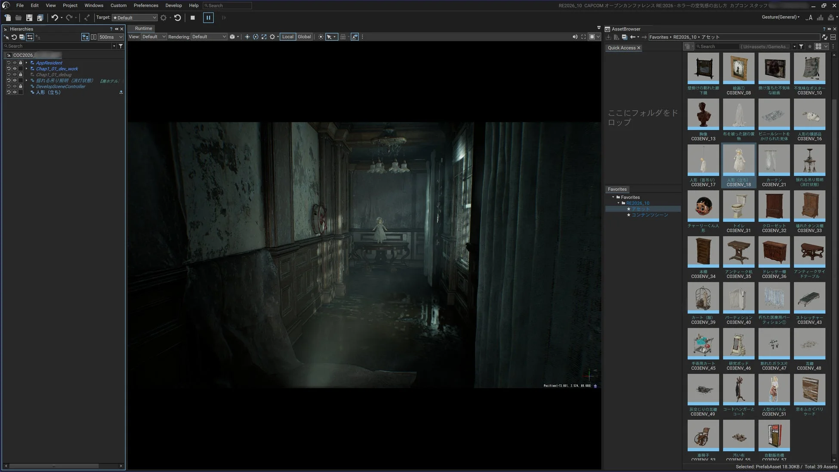The image size is (839, 472).
Task: Close the Quick Access tab
Action: coord(639,48)
